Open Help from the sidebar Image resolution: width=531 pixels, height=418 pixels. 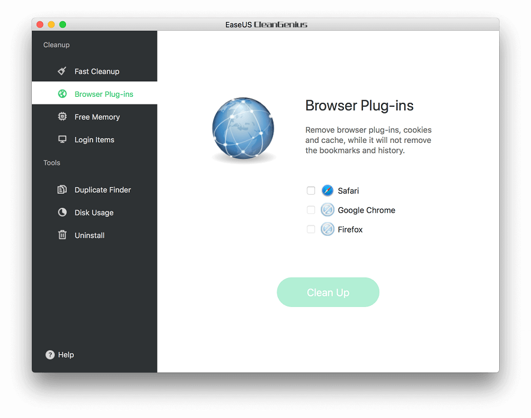[x=60, y=355]
